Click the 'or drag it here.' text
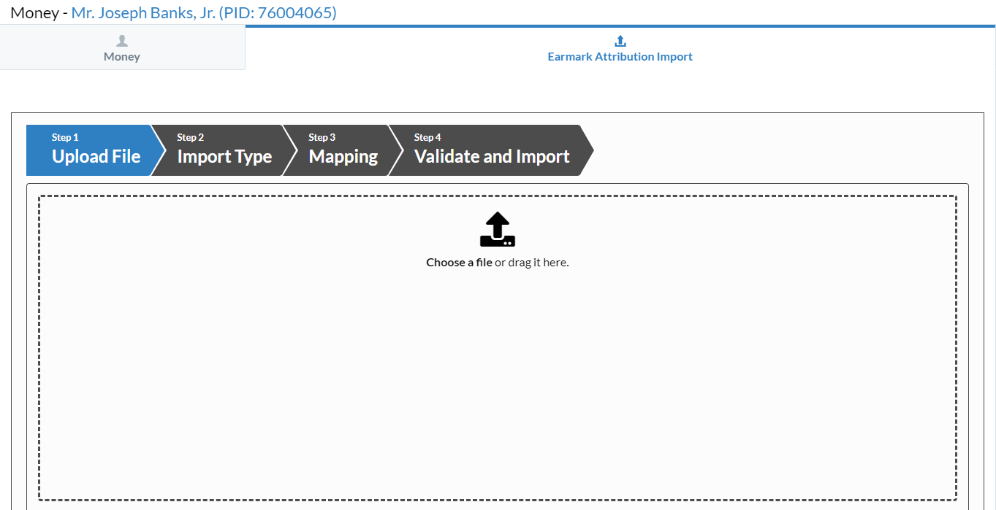The width and height of the screenshot is (996, 510). 532,263
